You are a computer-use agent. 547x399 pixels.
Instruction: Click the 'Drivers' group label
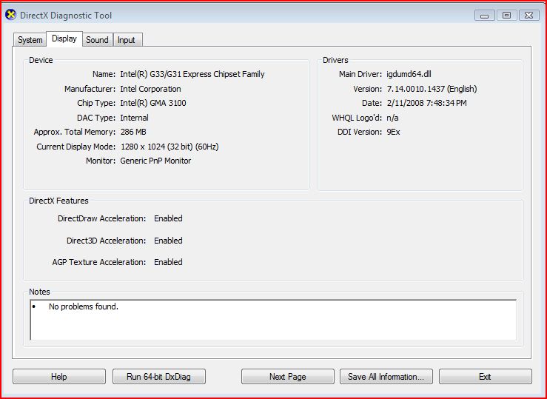(335, 60)
